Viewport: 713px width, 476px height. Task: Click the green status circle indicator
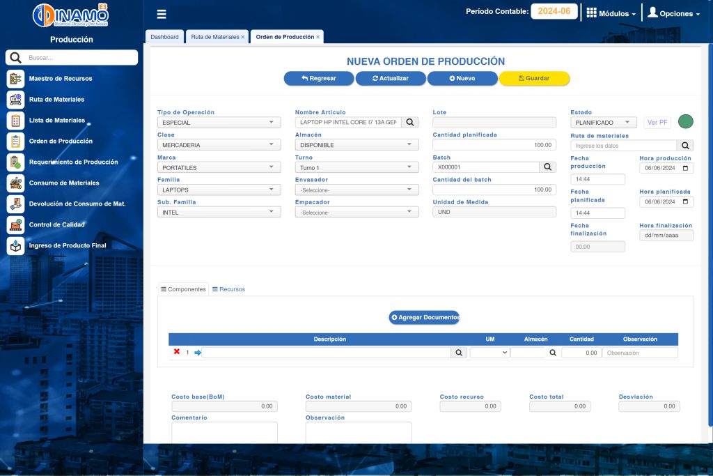click(x=686, y=122)
